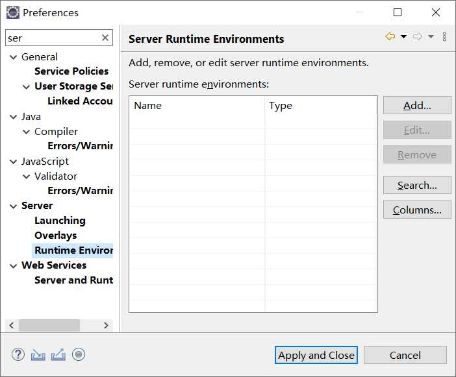Collapse the Web Services tree node

pos(13,265)
